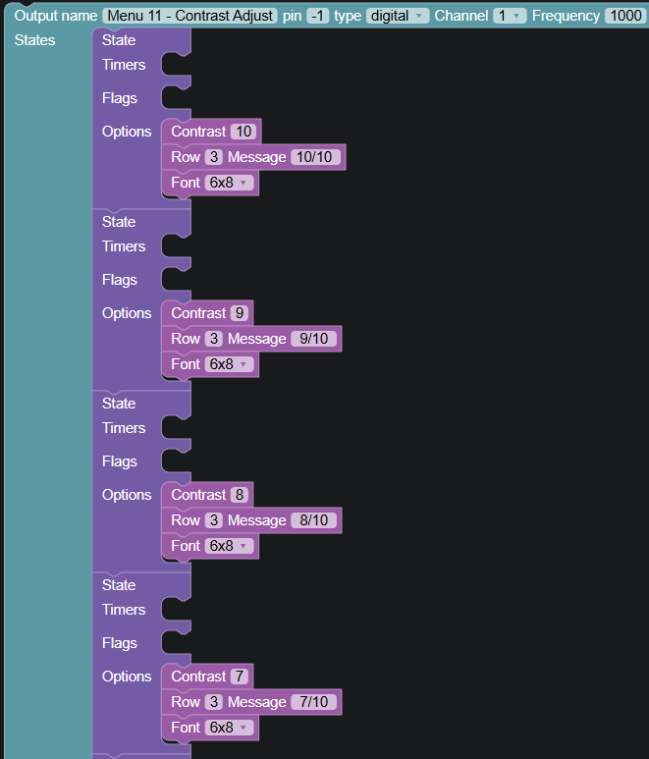Edit the Message field 8/10
Screen dimensions: 649x759
click(313, 519)
